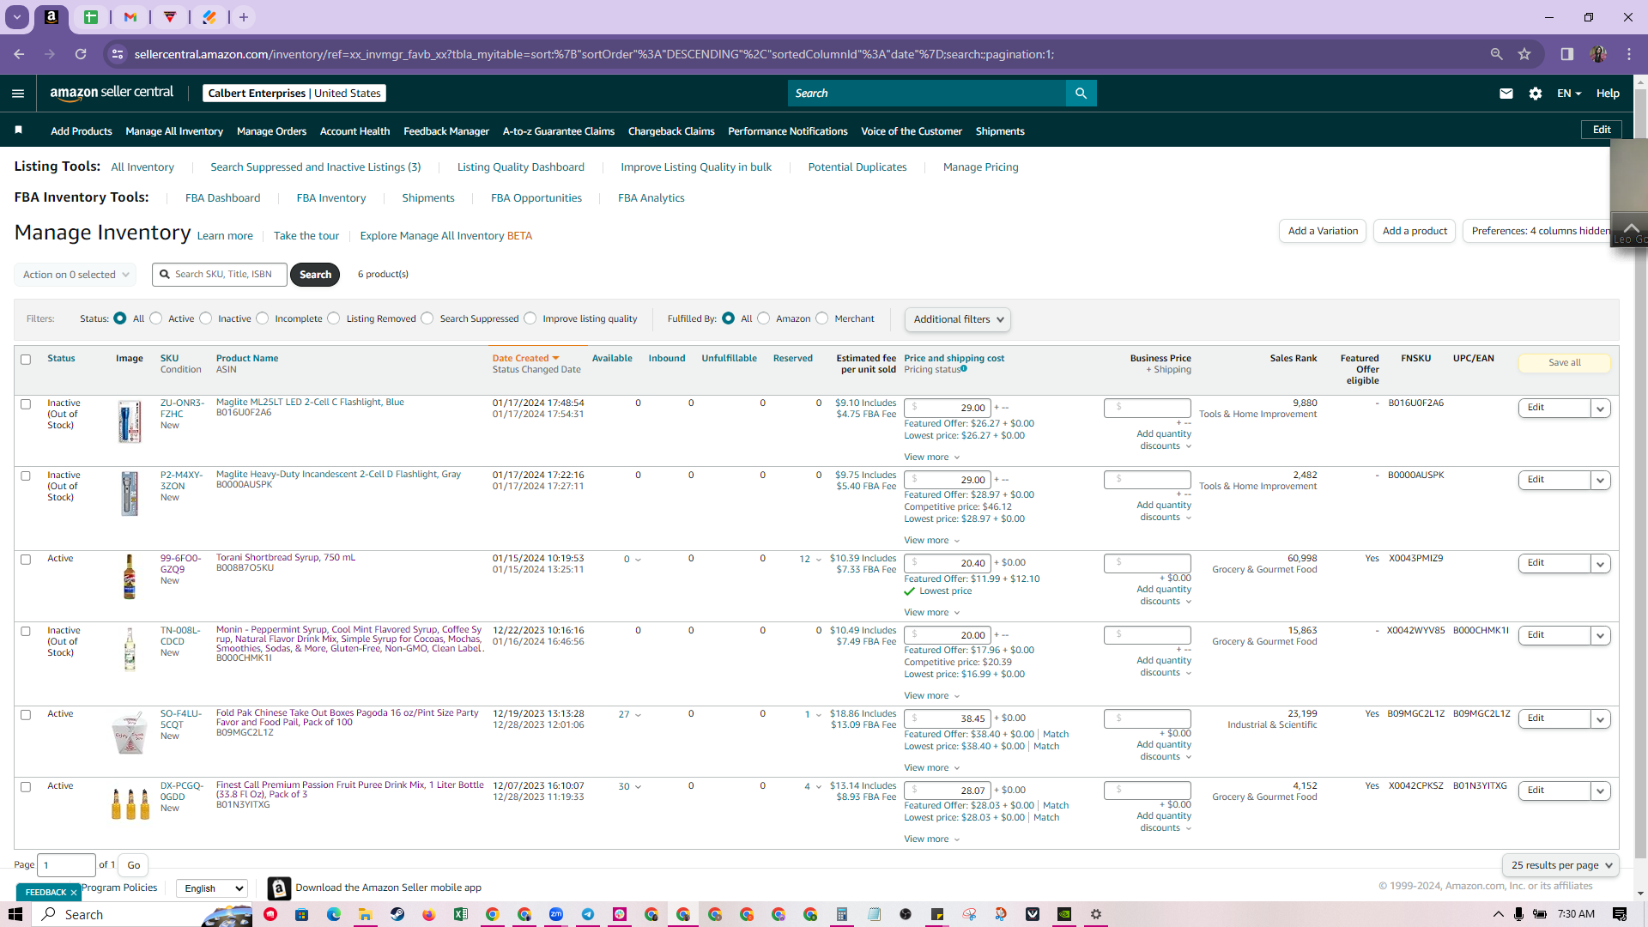Click the price field for Fold Pak row
The height and width of the screenshot is (927, 1648).
(948, 719)
